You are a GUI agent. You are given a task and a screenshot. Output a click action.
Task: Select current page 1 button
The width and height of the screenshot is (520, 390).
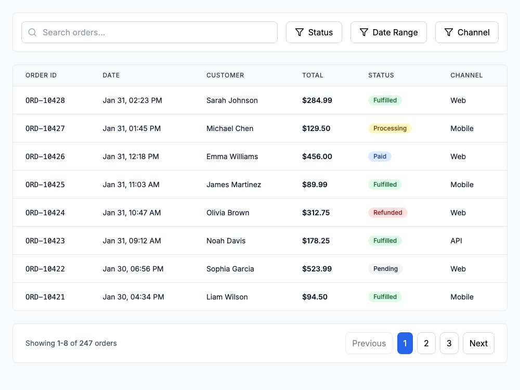405,343
